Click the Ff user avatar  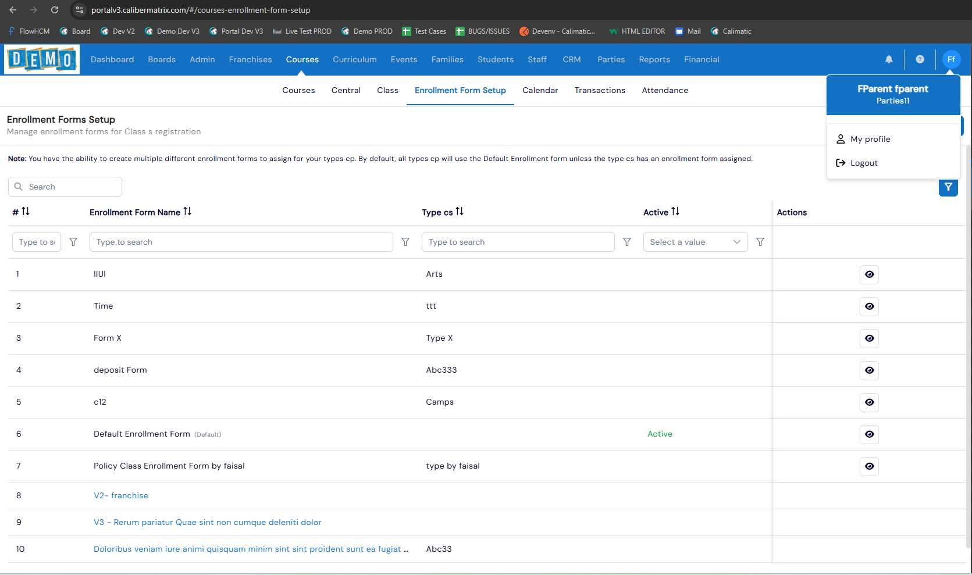[x=951, y=59]
